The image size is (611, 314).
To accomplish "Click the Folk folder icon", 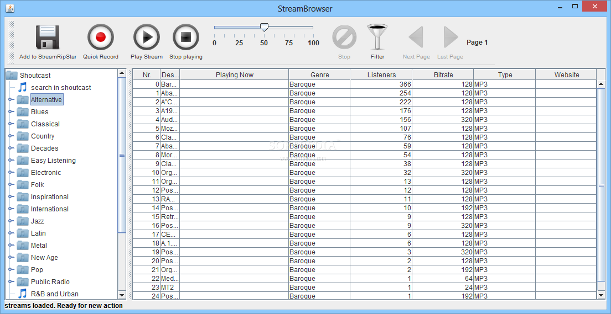I will pos(23,184).
